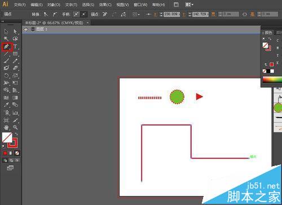The image size is (282, 205).
Task: Open the 视图(V) View menu
Action: pos(122,5)
